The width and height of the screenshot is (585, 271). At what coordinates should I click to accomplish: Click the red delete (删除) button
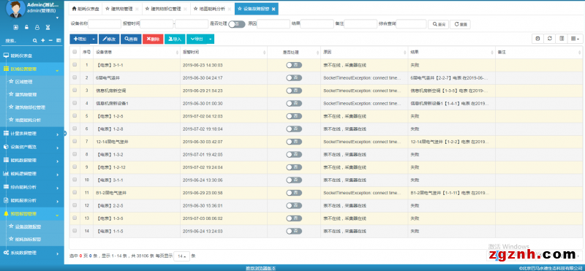[153, 39]
